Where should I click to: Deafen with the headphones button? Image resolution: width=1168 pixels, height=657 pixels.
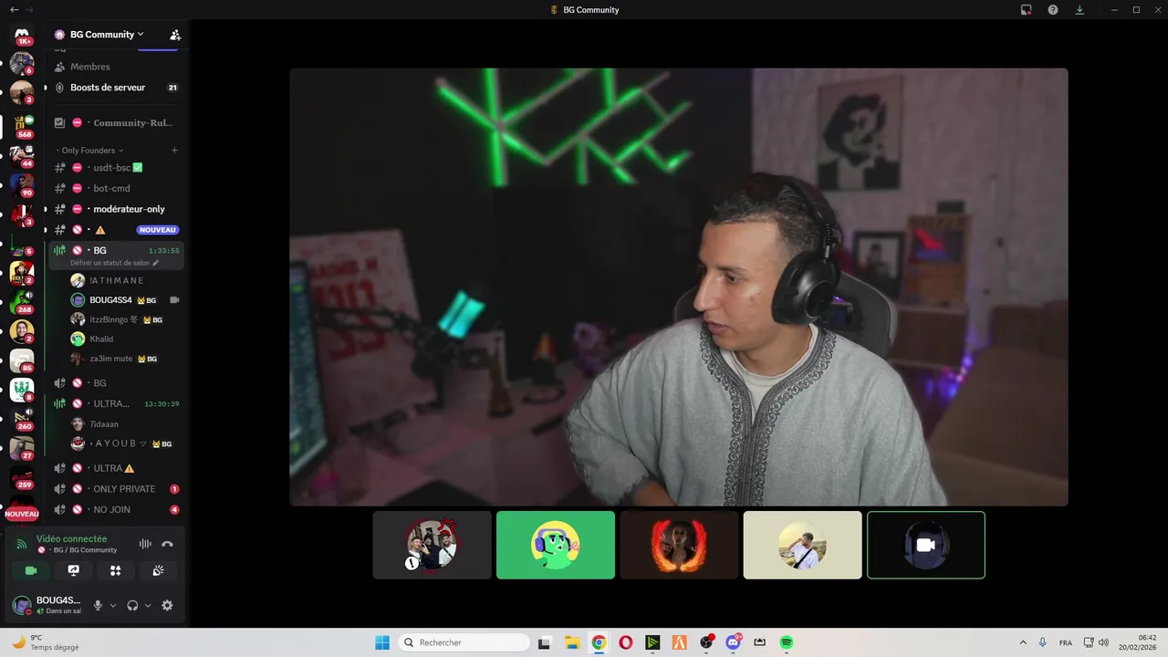pos(132,605)
